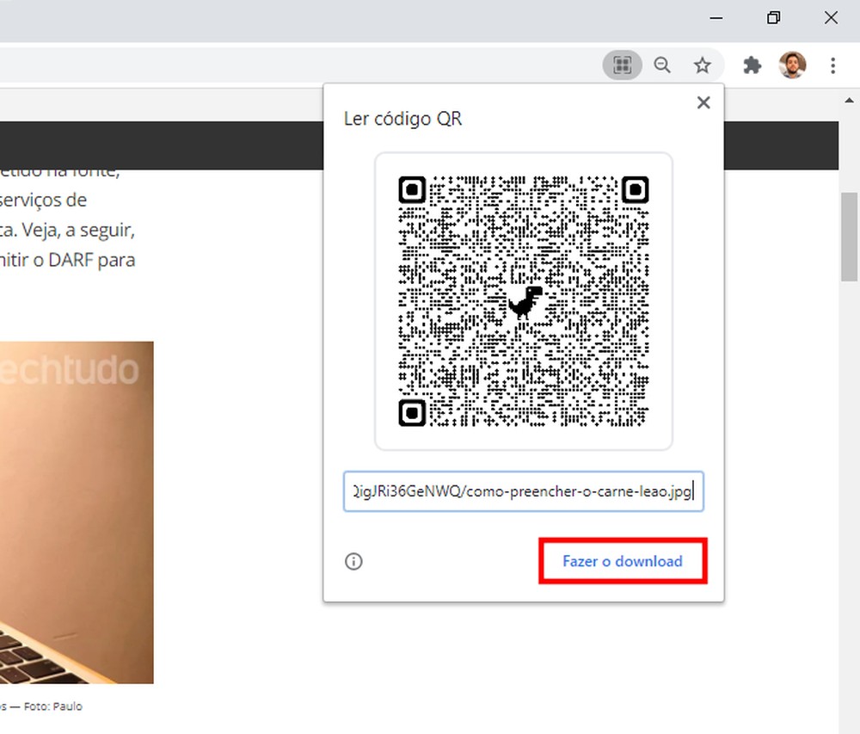Image resolution: width=860 pixels, height=734 pixels.
Task: Minimize the Chrome window
Action: pos(716,17)
